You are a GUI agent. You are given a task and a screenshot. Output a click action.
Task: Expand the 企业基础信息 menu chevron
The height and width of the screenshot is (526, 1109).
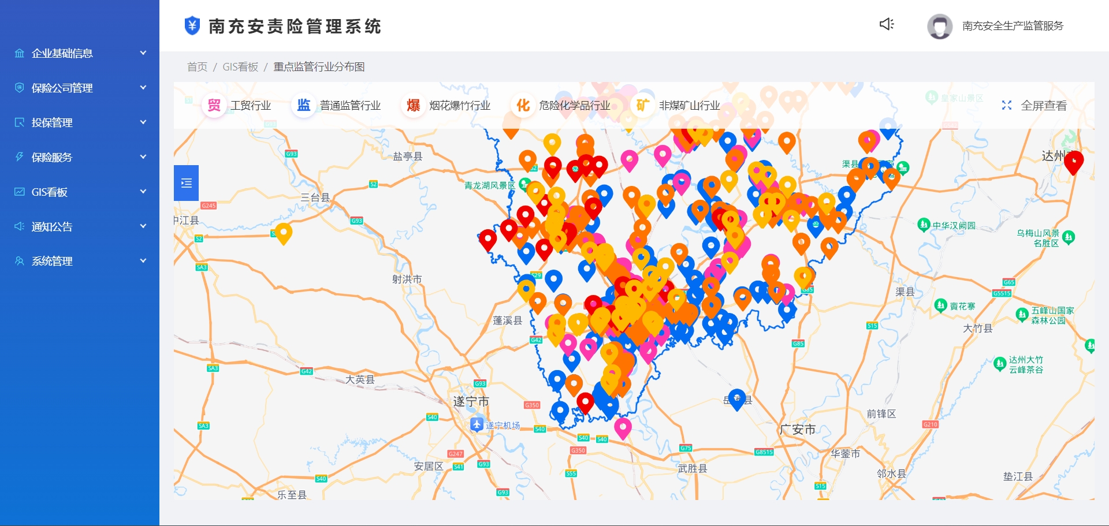pos(143,53)
